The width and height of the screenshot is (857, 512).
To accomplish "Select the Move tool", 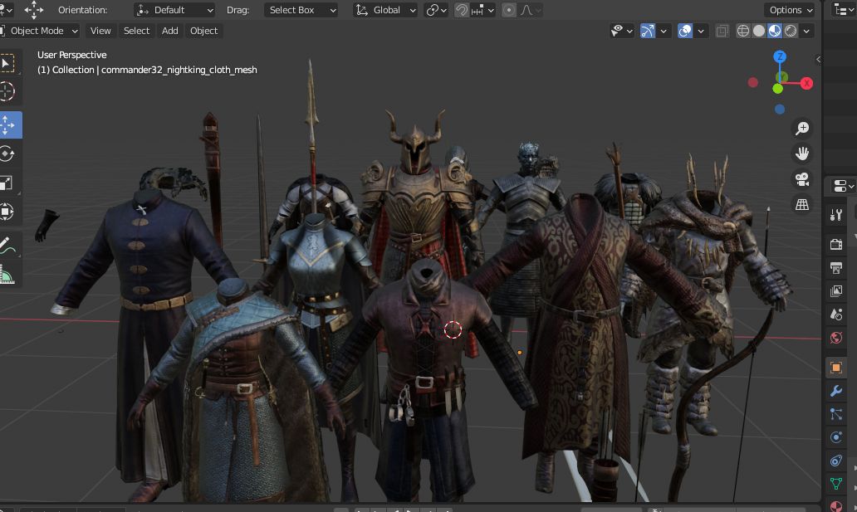I will point(7,125).
